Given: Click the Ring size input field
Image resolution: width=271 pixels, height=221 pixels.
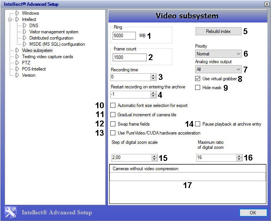Looking at the screenshot, I should coord(124,36).
